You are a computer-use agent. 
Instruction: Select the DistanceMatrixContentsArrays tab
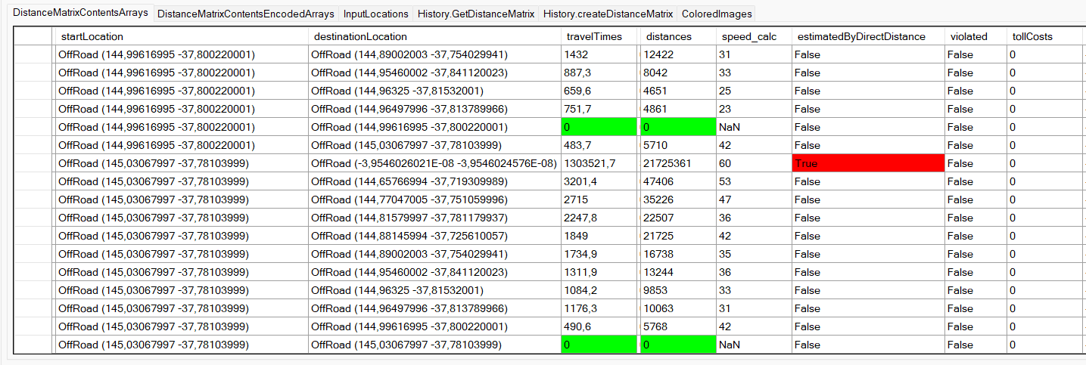(80, 13)
